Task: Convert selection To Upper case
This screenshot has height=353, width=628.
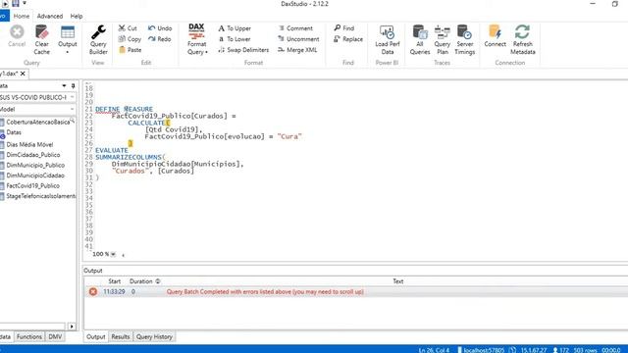Action: point(235,28)
